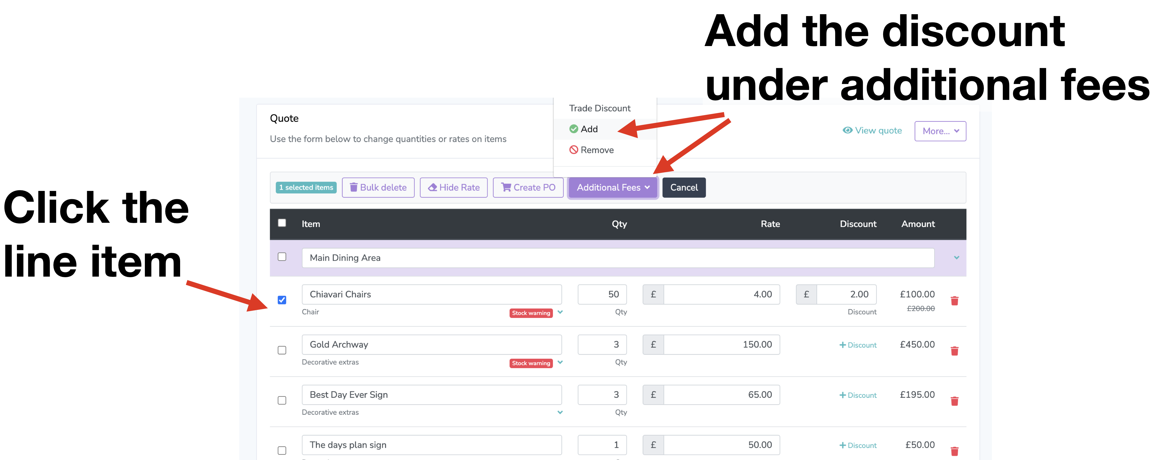Choose Remove under Trade Discount

tap(605, 150)
